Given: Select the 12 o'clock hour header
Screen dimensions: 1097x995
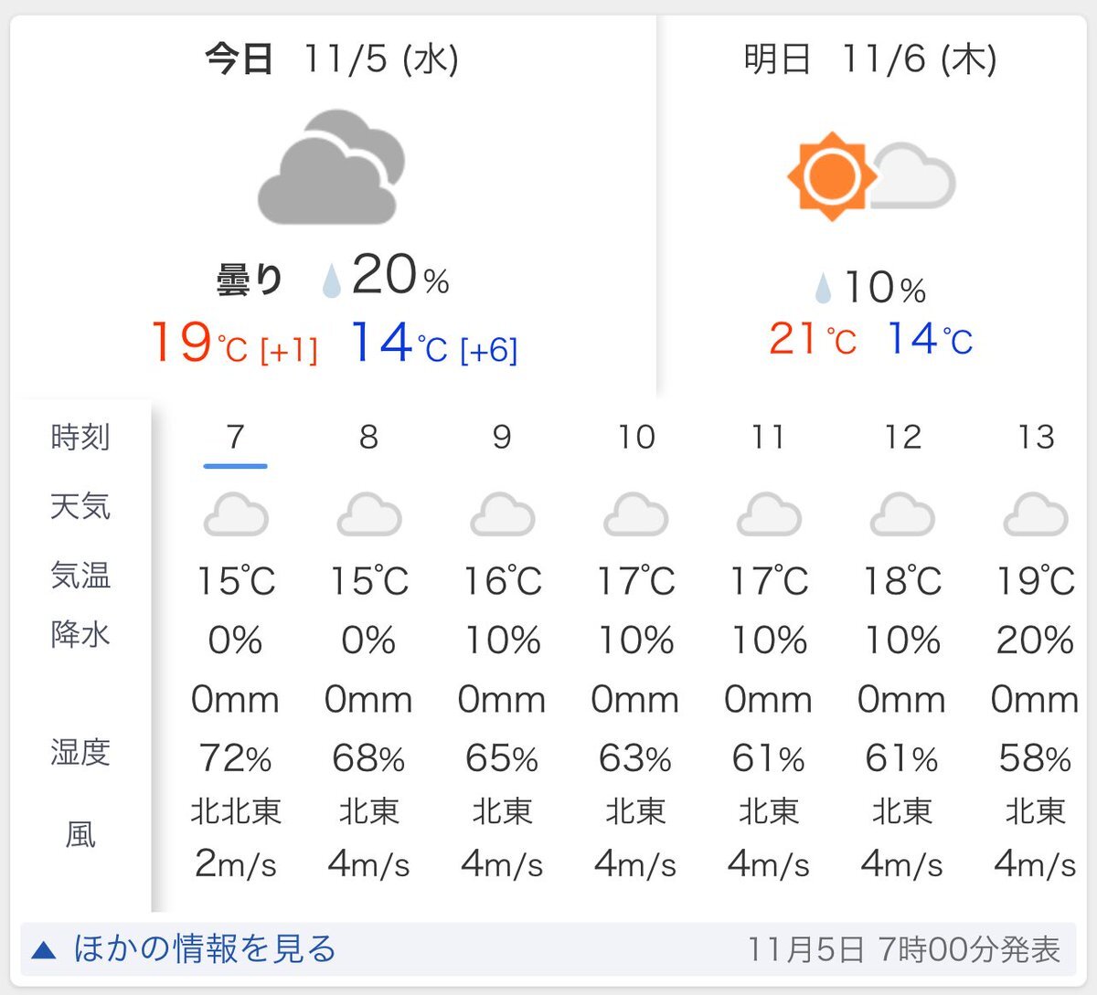Looking at the screenshot, I should click(902, 438).
